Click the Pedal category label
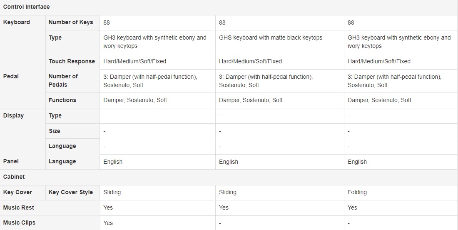 point(11,76)
